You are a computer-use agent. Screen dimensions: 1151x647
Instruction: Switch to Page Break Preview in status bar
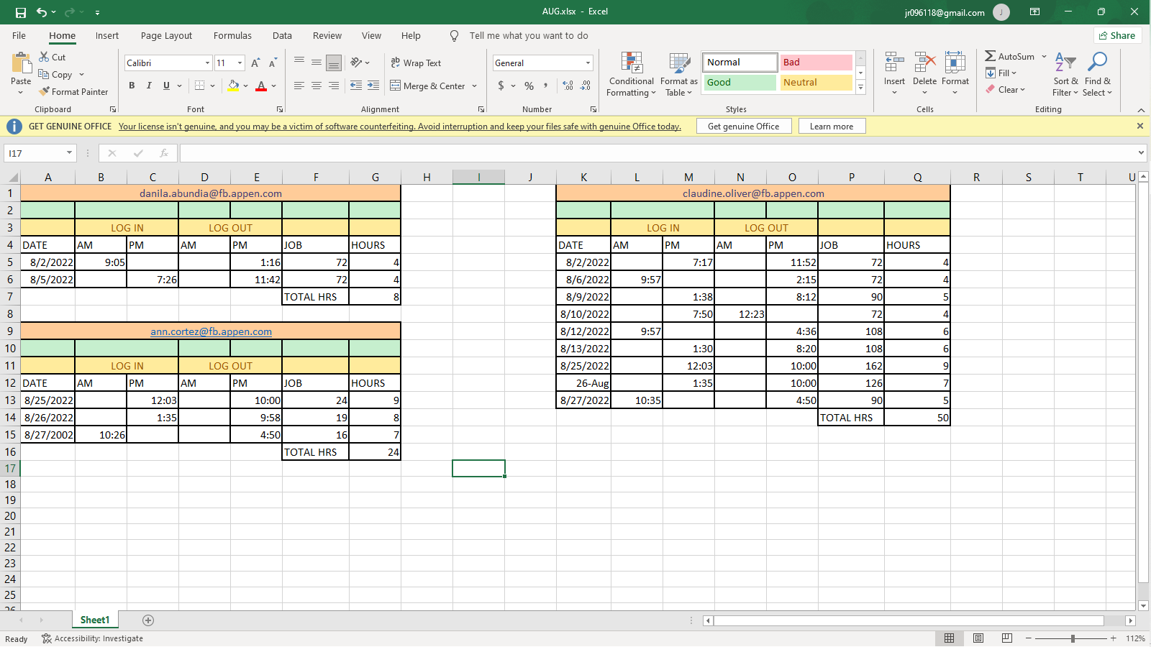(x=1007, y=638)
